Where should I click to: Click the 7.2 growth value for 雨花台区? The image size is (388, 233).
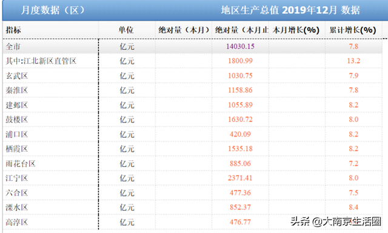click(353, 163)
